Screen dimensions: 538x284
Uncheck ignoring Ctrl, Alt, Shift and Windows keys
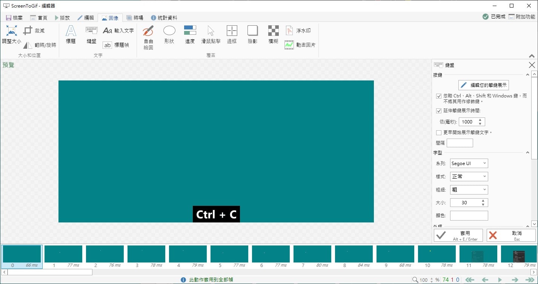[438, 96]
